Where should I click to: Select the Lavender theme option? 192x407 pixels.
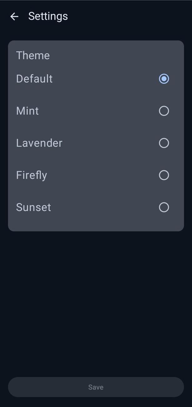(164, 143)
